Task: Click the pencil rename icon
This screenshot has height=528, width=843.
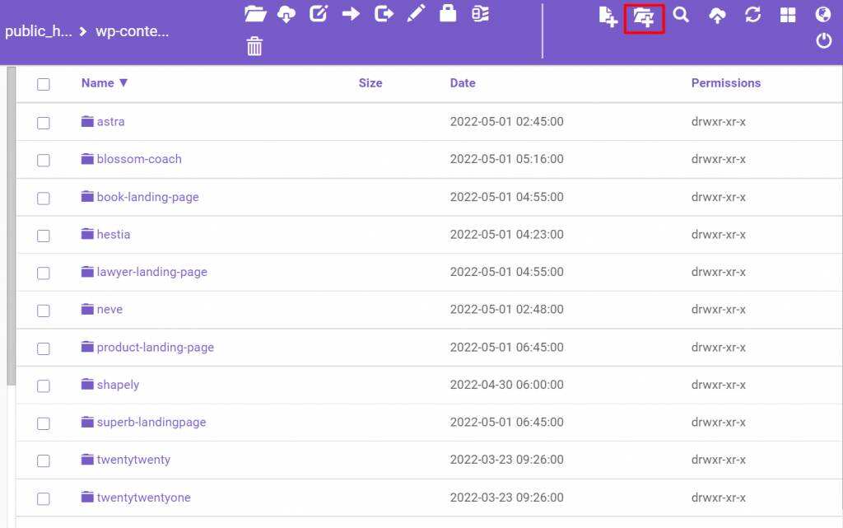Action: [x=416, y=14]
